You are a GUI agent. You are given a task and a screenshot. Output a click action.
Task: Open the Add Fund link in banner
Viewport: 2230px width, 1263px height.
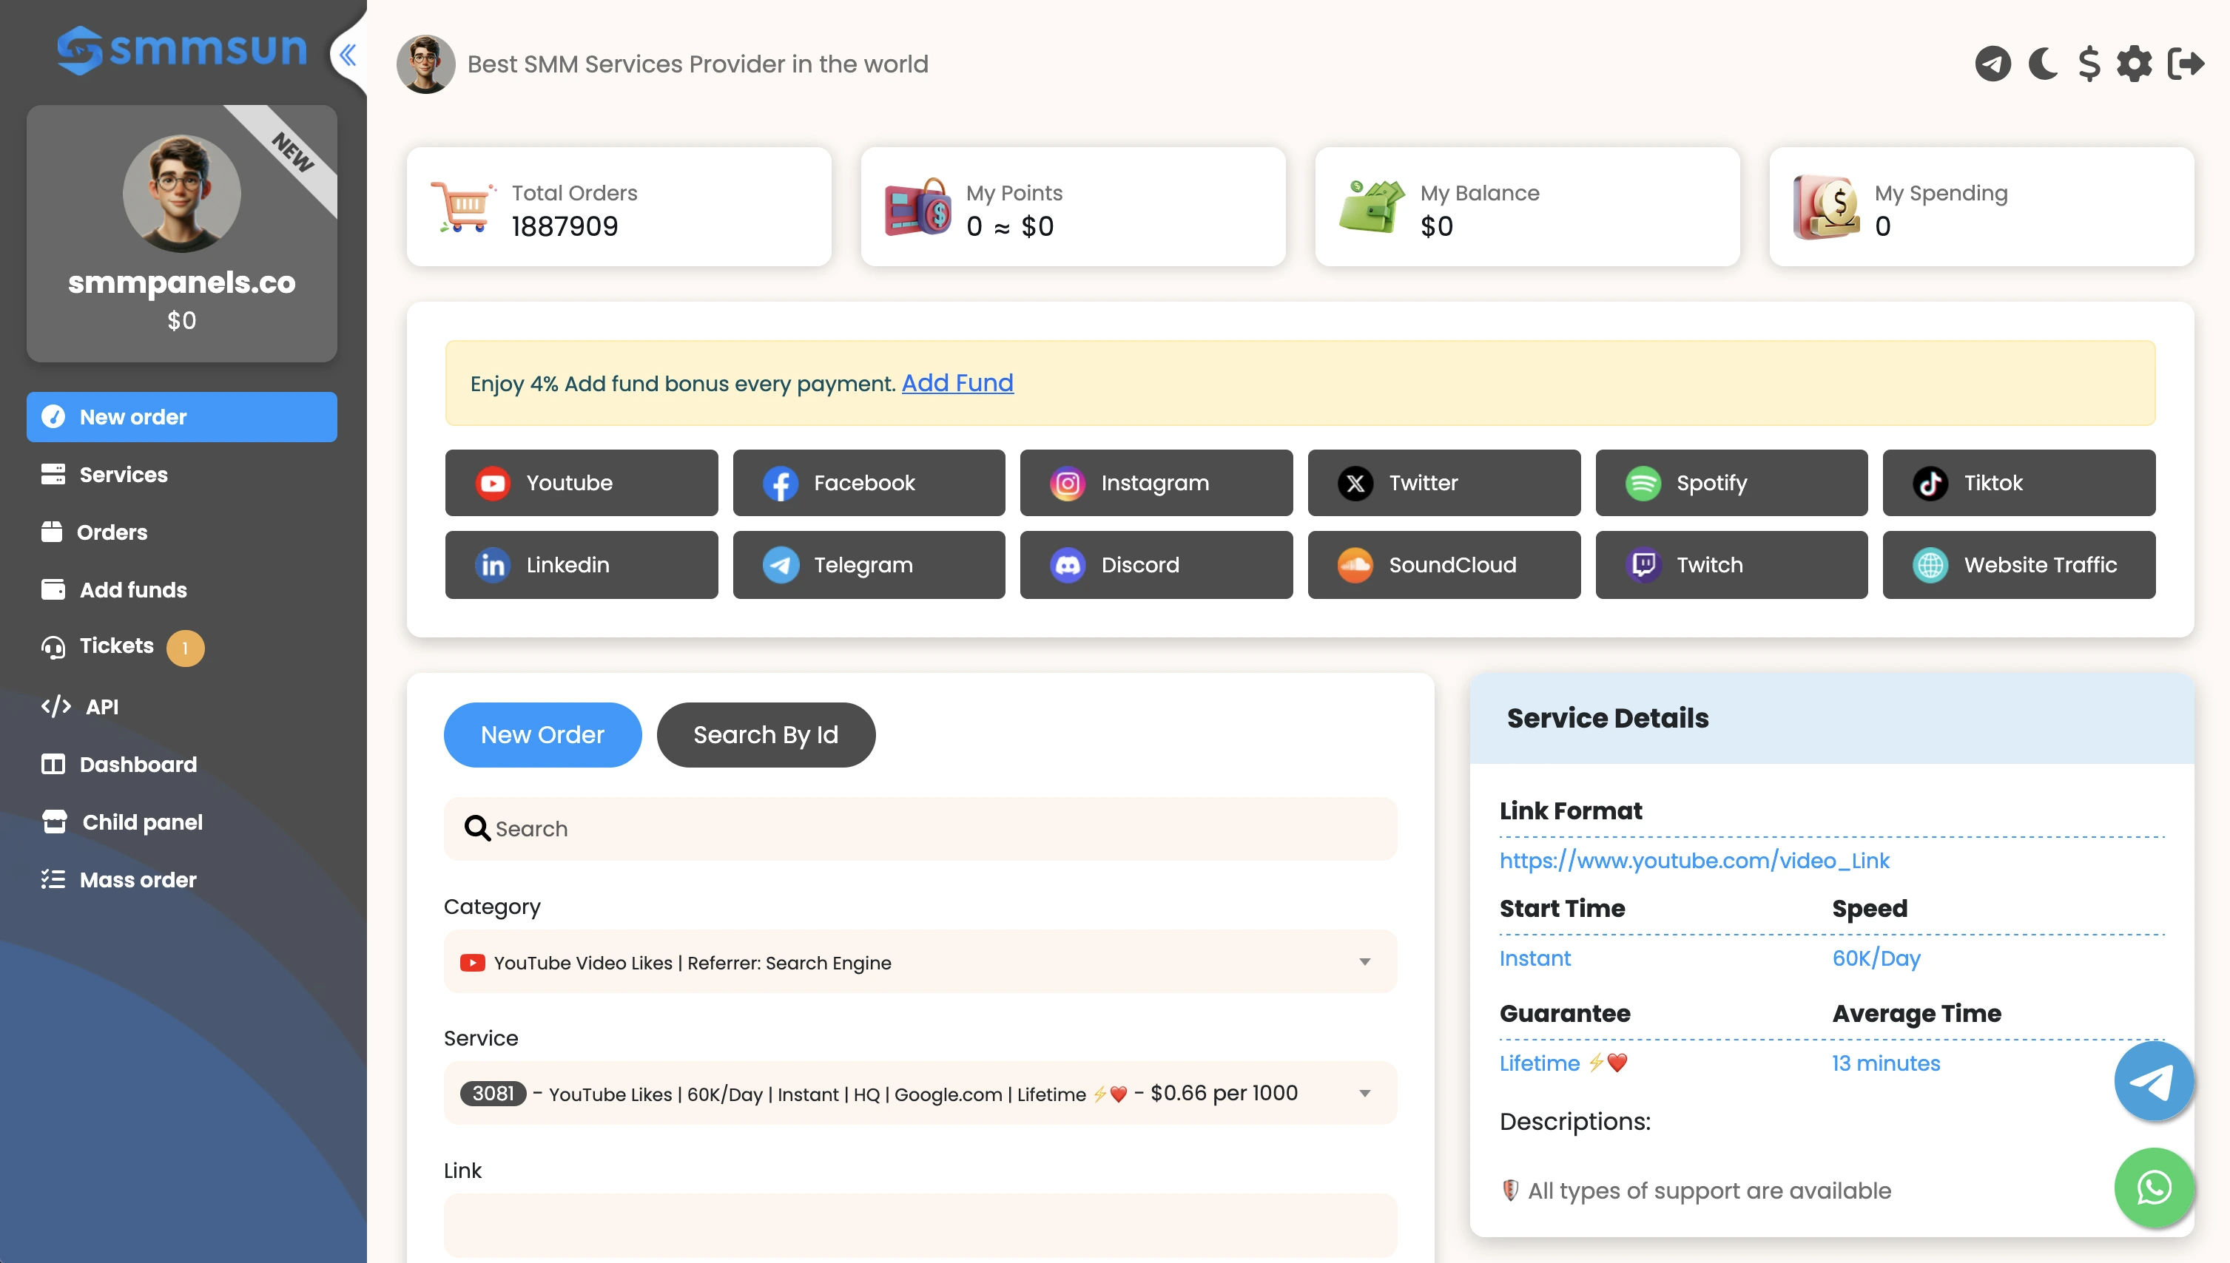pyautogui.click(x=957, y=382)
